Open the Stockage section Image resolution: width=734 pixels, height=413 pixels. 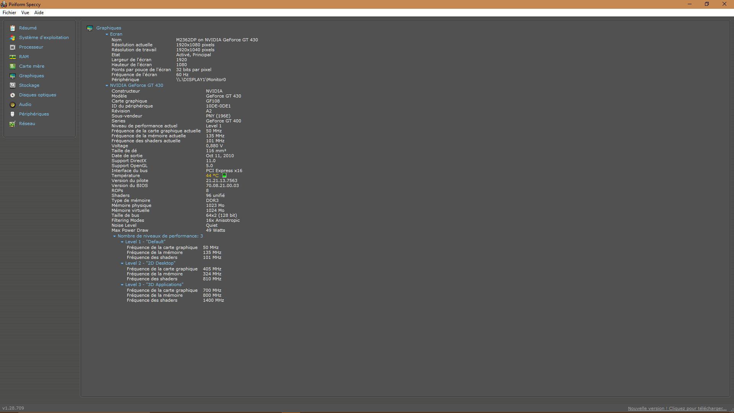click(29, 85)
